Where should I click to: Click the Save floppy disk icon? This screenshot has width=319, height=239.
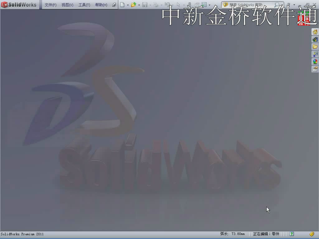click(145, 5)
